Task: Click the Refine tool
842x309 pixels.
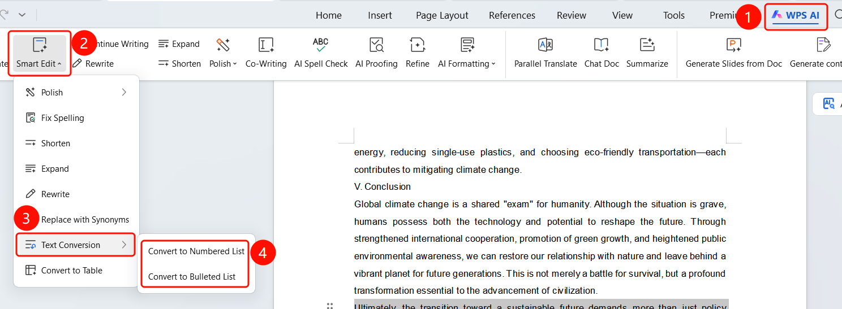Action: [x=418, y=54]
